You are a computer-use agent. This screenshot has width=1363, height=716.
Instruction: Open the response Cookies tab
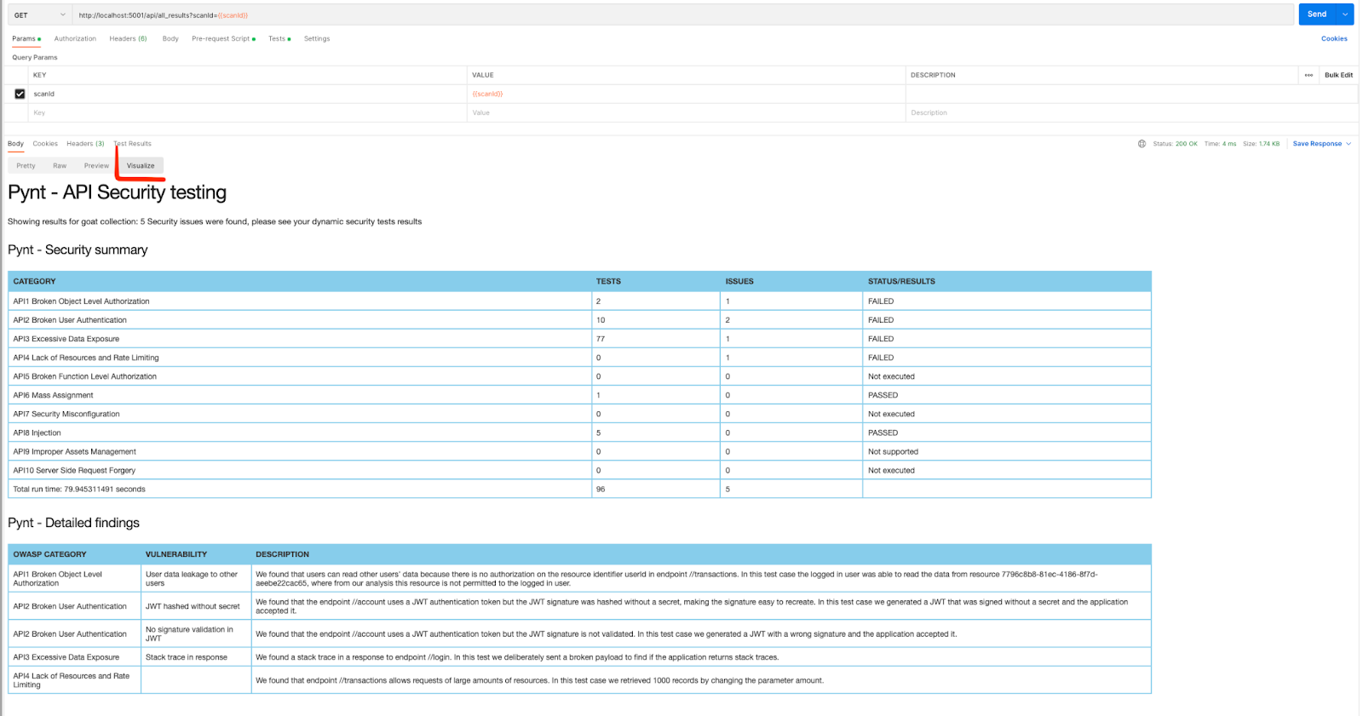[45, 144]
